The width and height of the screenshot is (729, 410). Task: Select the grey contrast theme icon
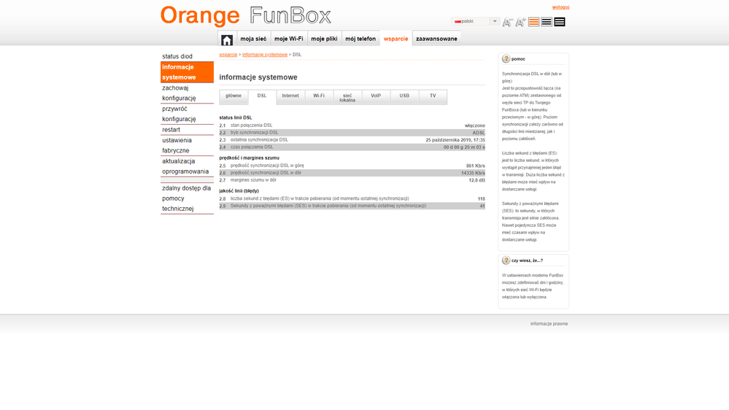point(547,22)
